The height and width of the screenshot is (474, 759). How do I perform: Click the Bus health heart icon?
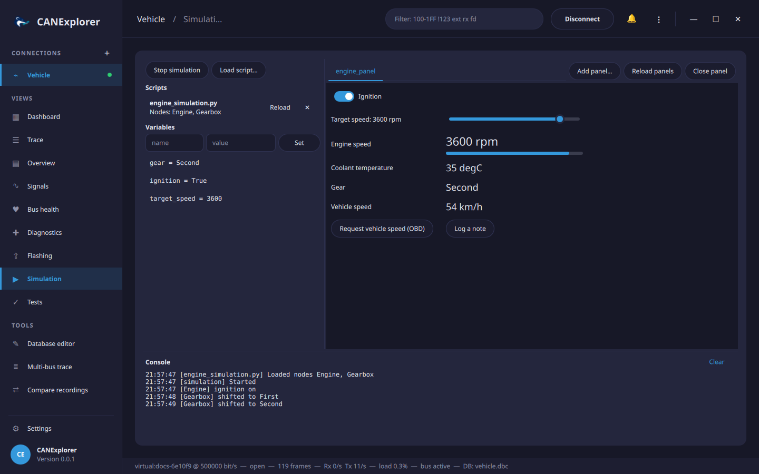coord(16,210)
